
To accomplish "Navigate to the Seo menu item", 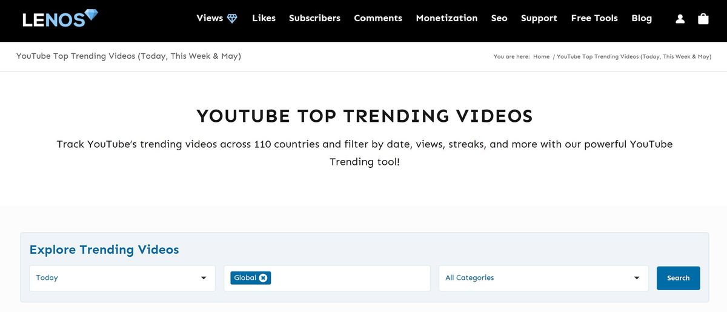I will 499,18.
